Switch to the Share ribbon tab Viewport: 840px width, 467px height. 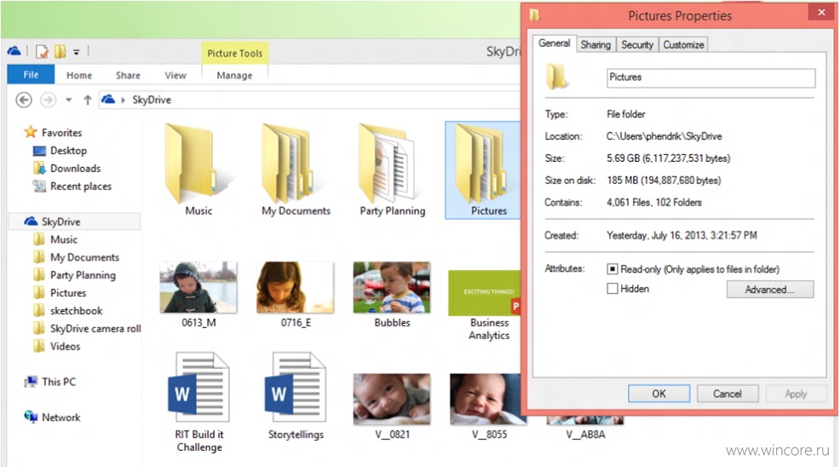click(x=128, y=76)
